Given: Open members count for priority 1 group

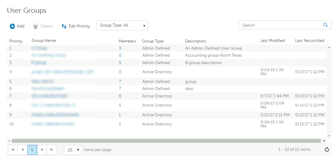Looking at the screenshot, I should [120, 48].
